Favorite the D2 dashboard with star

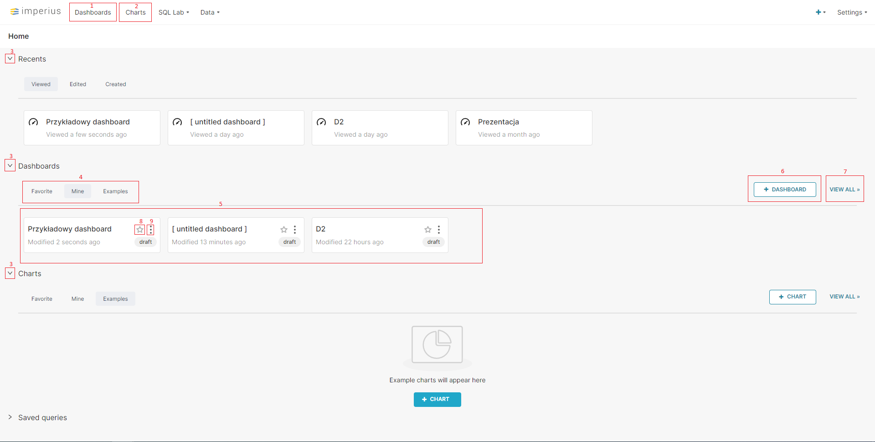(x=428, y=230)
